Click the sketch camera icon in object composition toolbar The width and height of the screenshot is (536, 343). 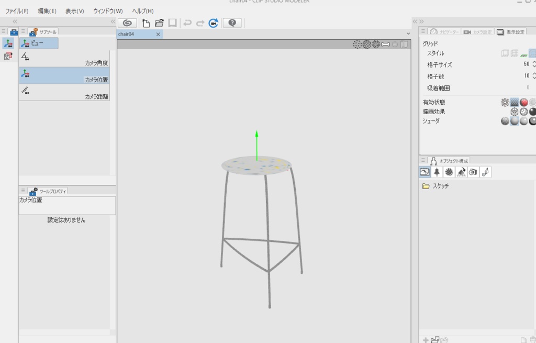pyautogui.click(x=473, y=172)
